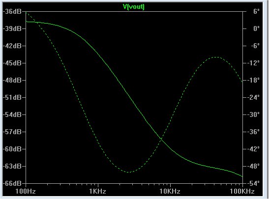Click the -36° phase axis label
The height and width of the screenshot is (199, 269).
(x=253, y=132)
